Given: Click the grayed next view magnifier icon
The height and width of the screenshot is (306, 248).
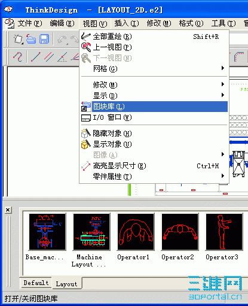Looking at the screenshot, I should pos(86,58).
